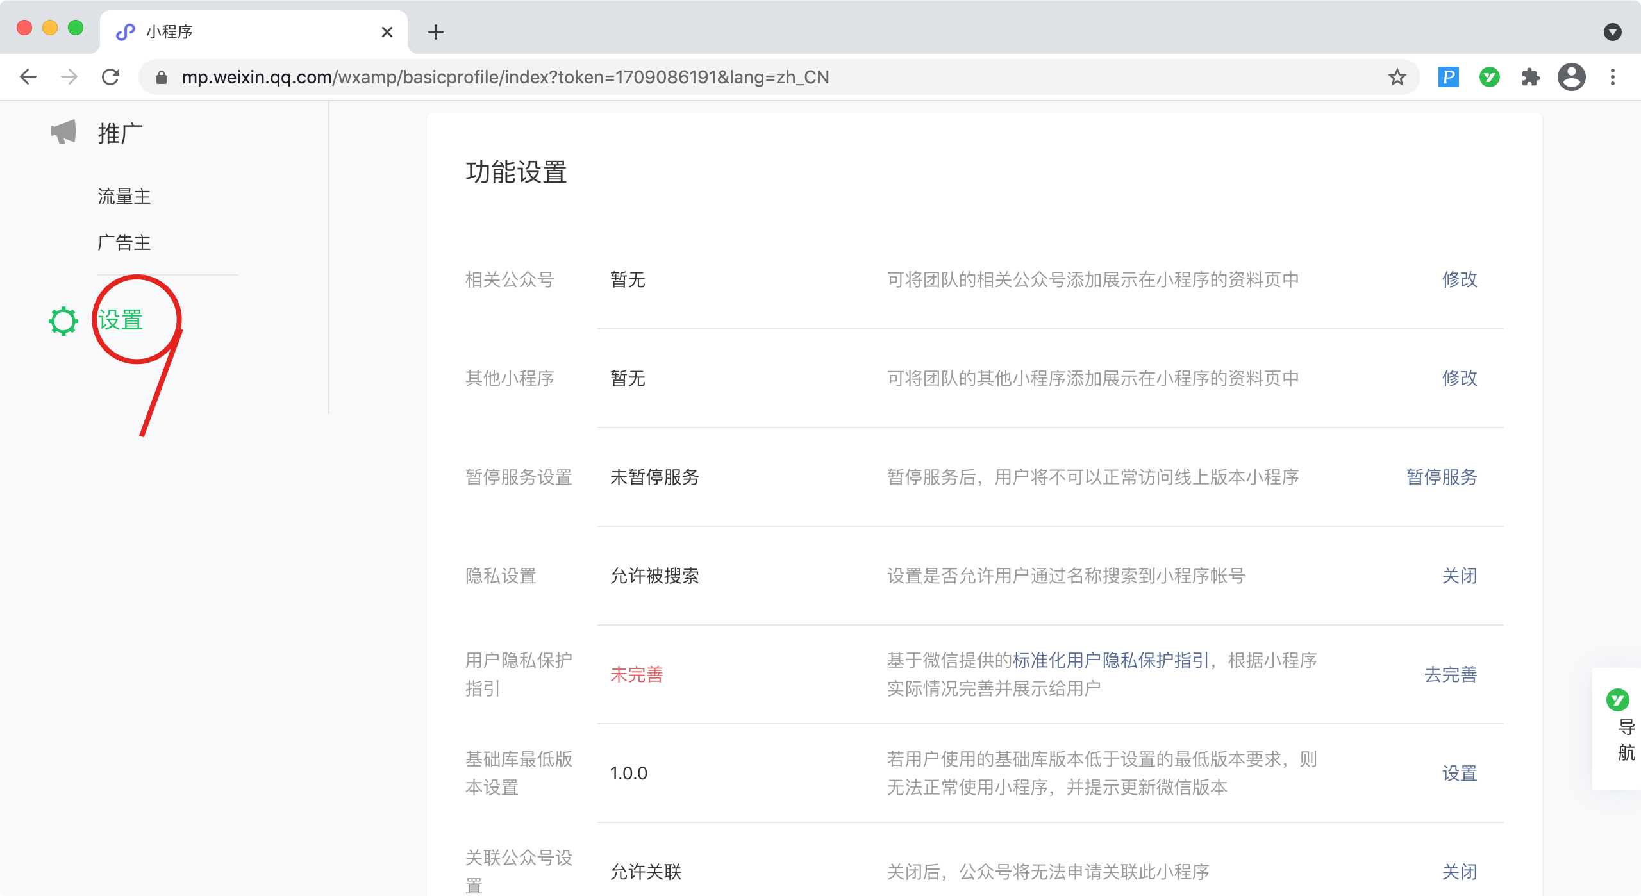Click the tab search dropdown arrow

click(1612, 32)
